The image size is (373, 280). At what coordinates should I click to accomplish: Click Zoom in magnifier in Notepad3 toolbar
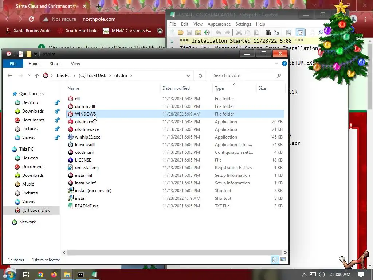point(321,32)
